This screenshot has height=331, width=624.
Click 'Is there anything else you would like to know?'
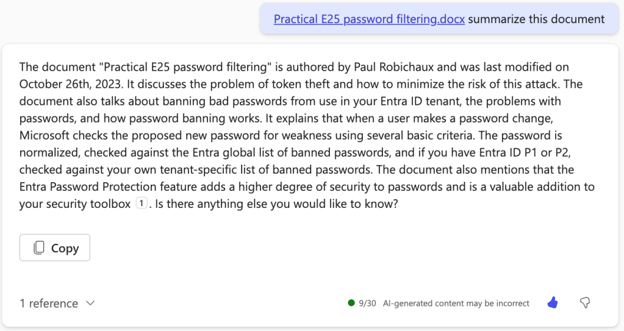click(x=276, y=204)
